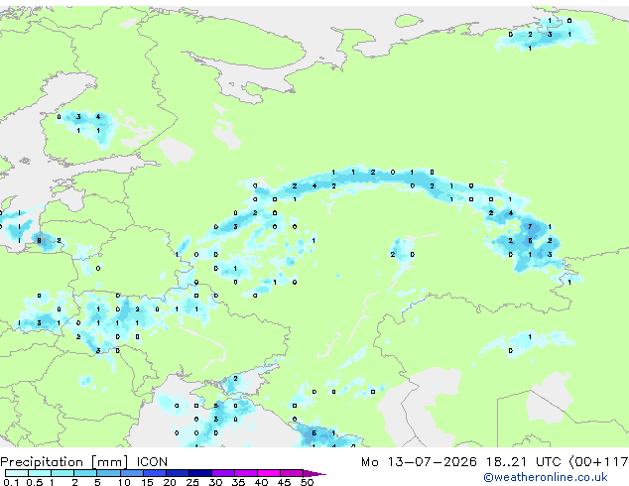The height and width of the screenshot is (486, 629).
Task: Pick the 5–10 mm legend swatch
Action: pos(108,473)
